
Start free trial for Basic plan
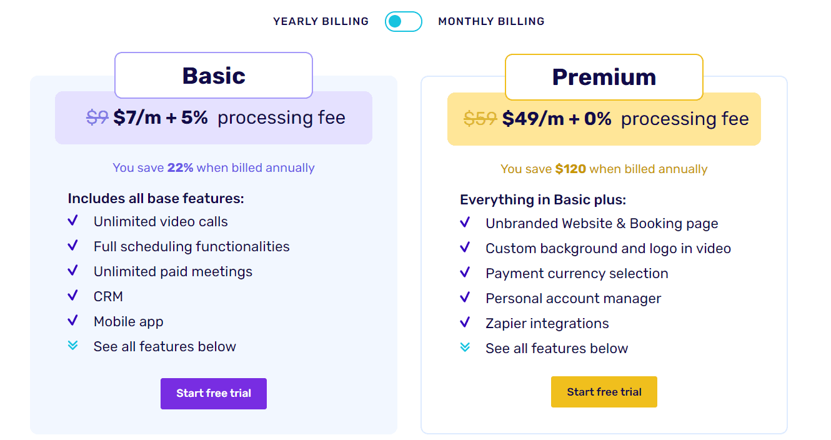pyautogui.click(x=214, y=394)
